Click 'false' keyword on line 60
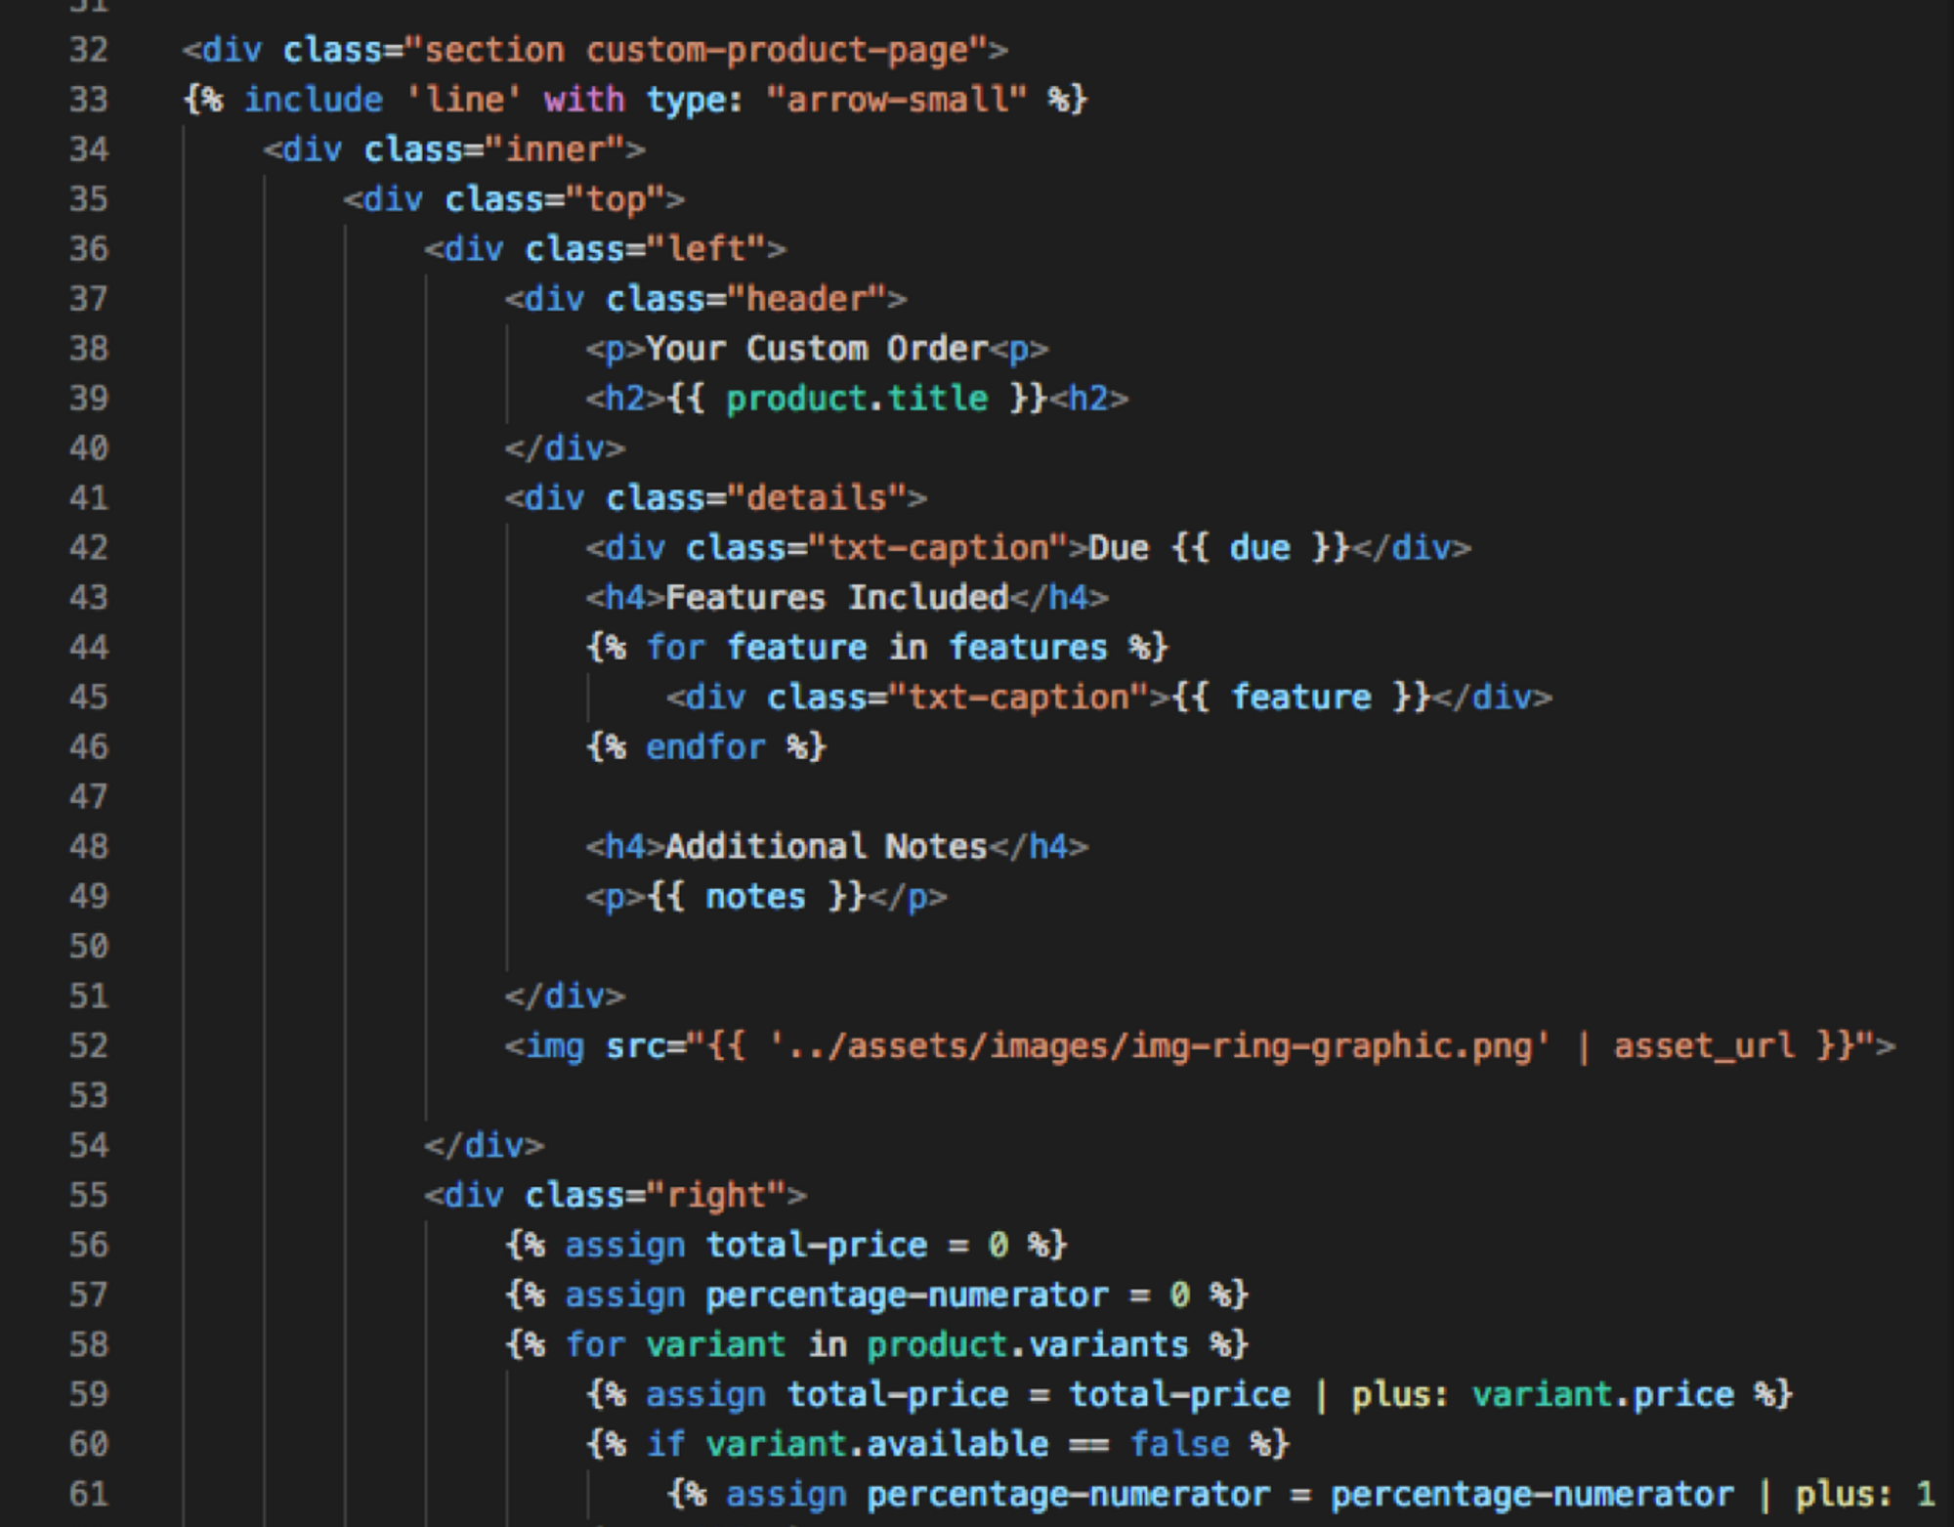Screen dimensions: 1954x1527 click(1179, 1444)
